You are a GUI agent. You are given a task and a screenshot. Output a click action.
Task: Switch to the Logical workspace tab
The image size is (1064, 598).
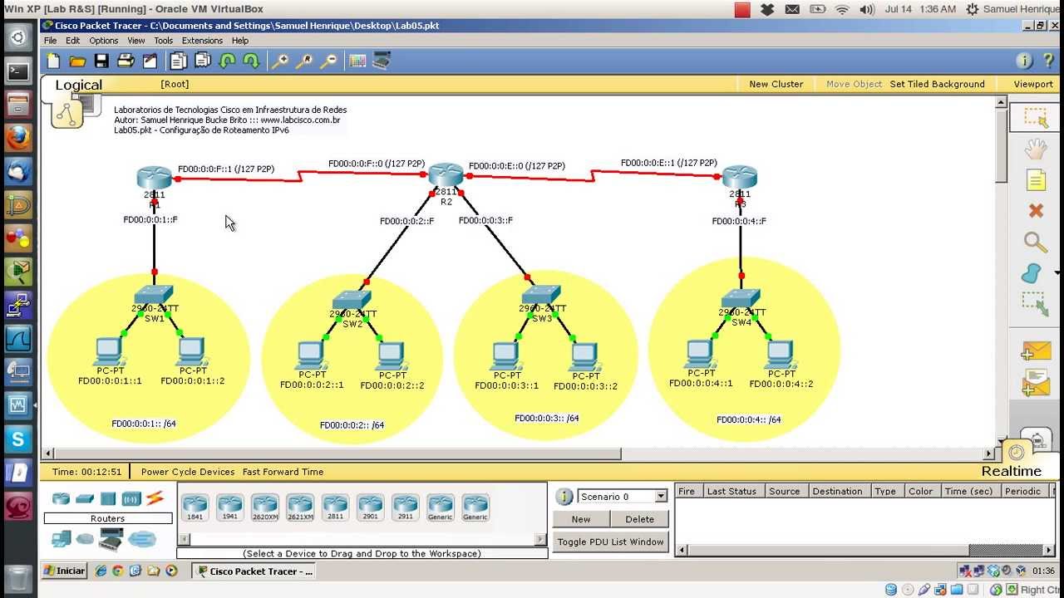[78, 85]
